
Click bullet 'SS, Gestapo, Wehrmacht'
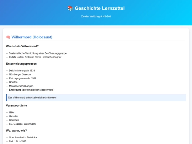point(23,124)
